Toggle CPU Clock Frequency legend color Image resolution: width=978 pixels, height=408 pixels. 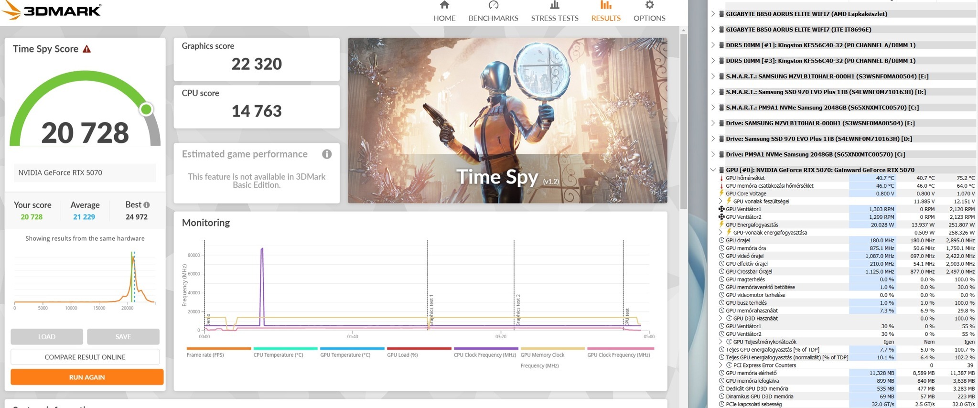(486, 348)
